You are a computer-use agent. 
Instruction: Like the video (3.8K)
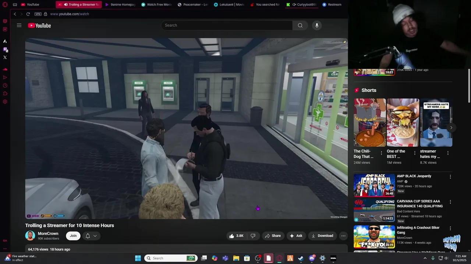236,236
